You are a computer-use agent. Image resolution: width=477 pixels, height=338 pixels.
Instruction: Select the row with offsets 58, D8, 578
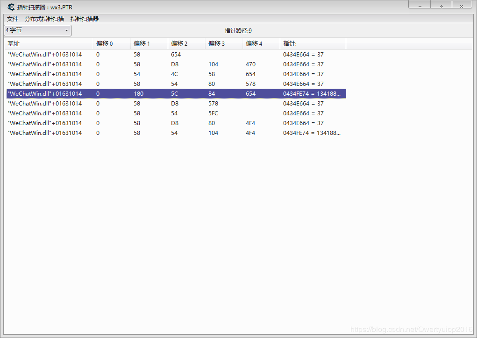point(176,103)
